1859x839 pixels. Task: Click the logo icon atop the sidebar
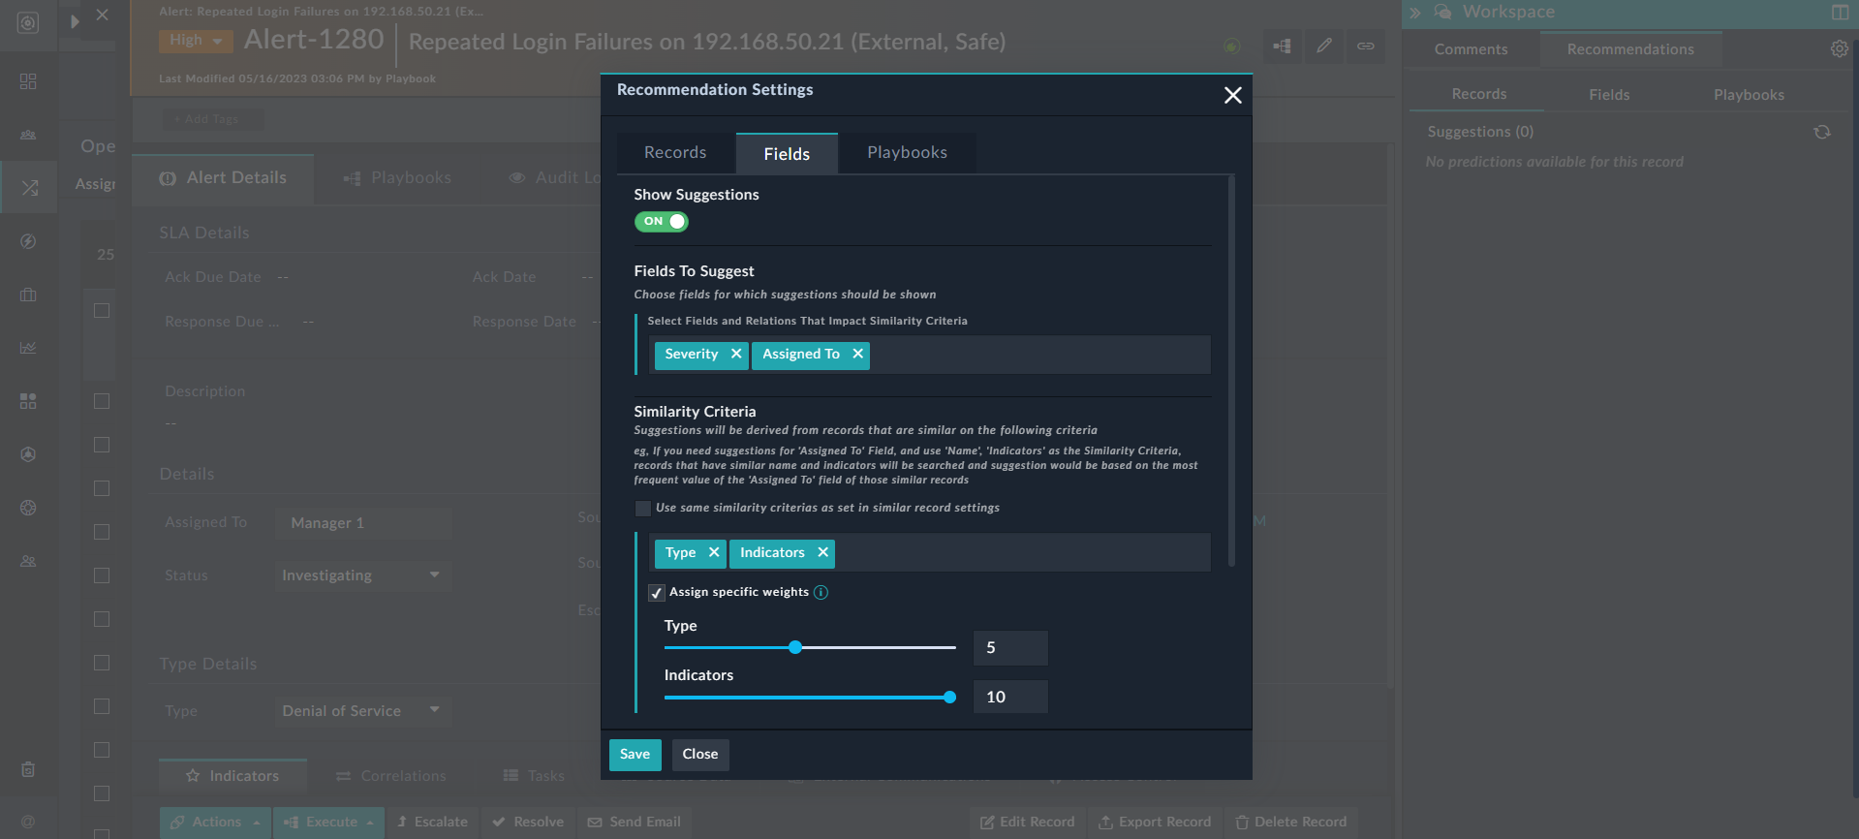tap(28, 23)
